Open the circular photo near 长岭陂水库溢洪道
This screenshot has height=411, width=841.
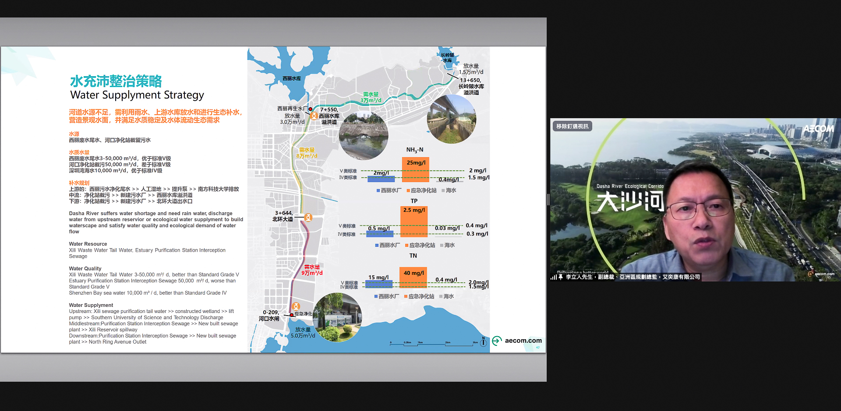(x=451, y=119)
